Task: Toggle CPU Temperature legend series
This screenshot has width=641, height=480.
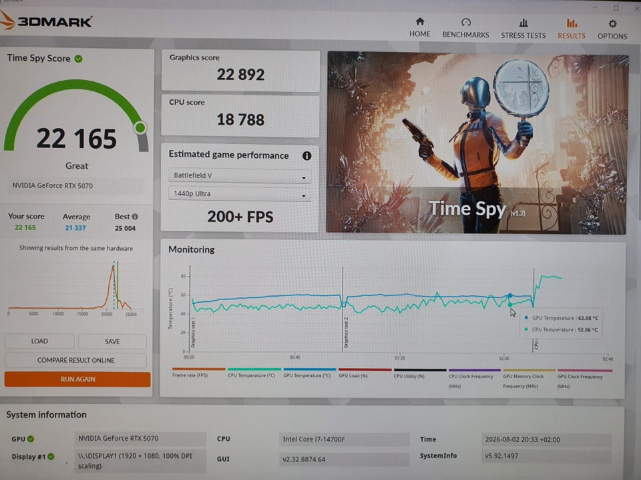Action: [x=254, y=372]
